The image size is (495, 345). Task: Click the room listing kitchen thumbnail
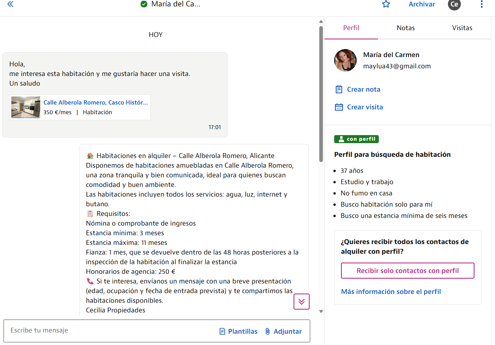(x=26, y=107)
